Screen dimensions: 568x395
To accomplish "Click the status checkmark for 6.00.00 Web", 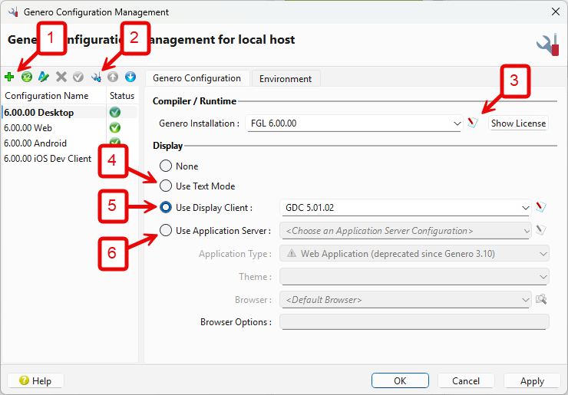I will coord(115,128).
